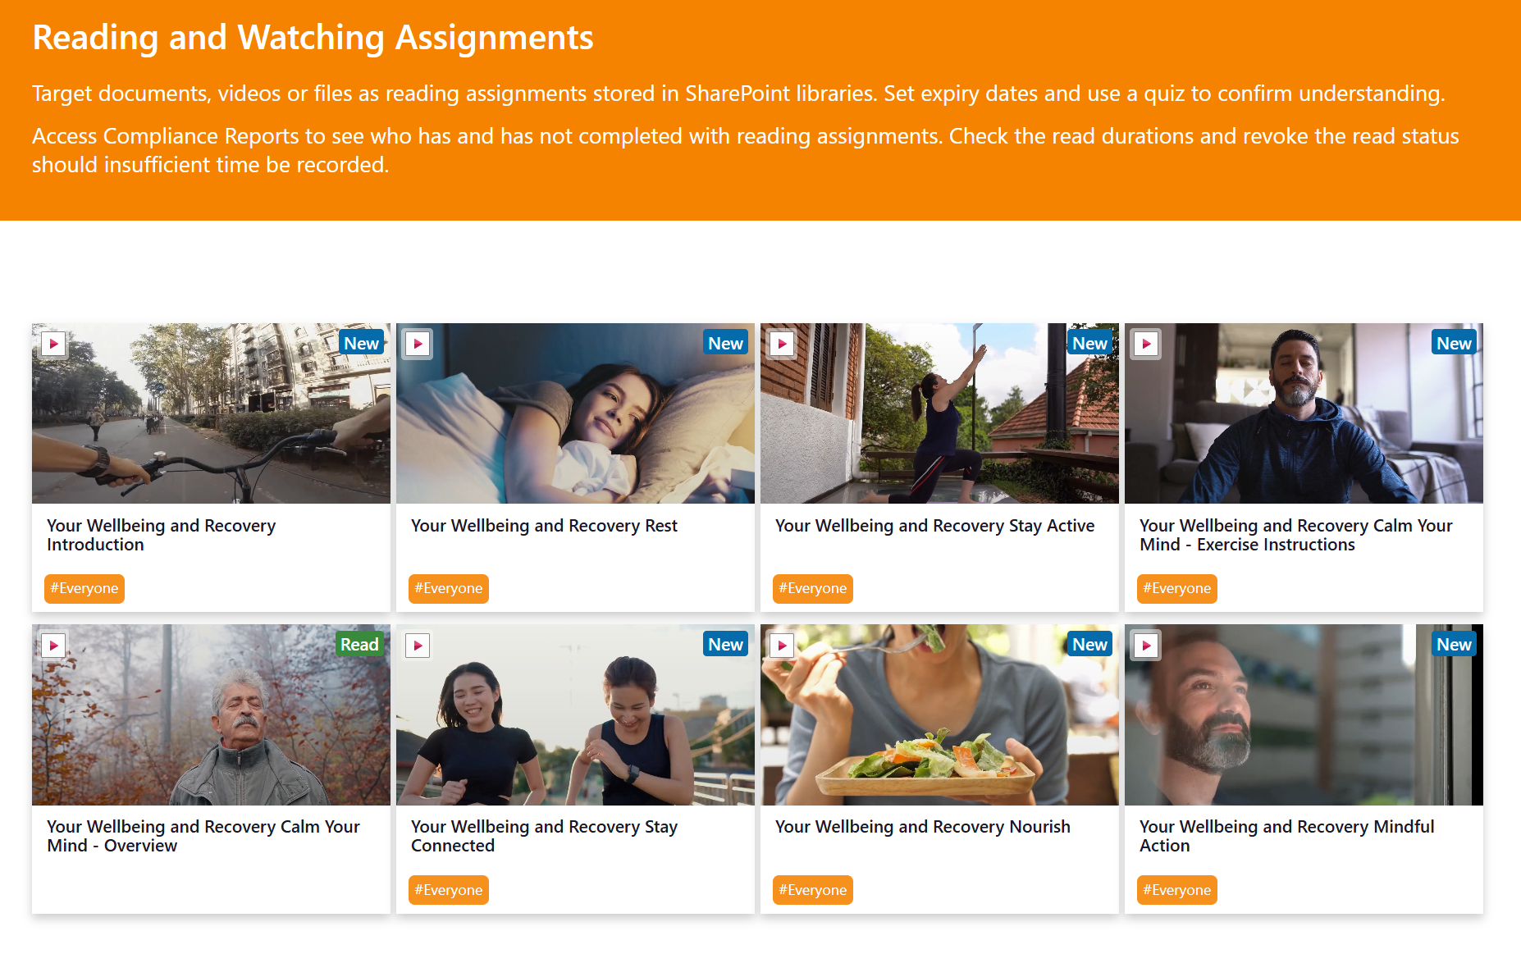Viewport: 1521px width, 954px height.
Task: Open the stretching woman thumbnail for Stay Active
Action: [x=939, y=413]
